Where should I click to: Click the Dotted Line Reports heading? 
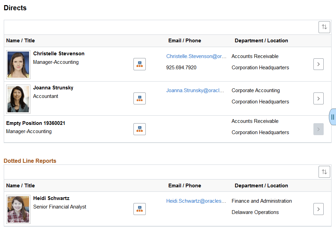pos(30,161)
